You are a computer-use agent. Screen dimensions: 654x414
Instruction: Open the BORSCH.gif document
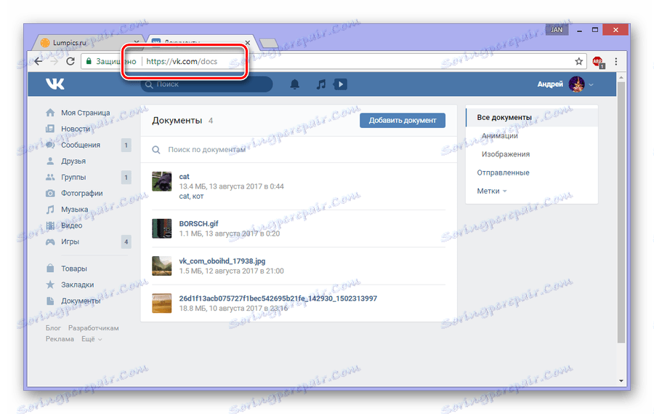point(198,223)
